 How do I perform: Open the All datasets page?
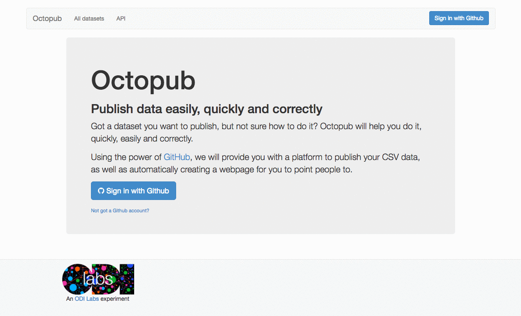(89, 19)
